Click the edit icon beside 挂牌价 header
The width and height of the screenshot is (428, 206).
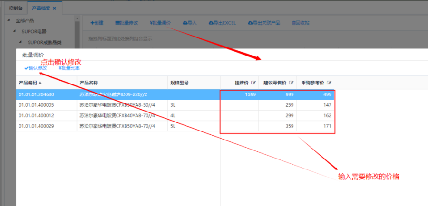click(x=253, y=83)
